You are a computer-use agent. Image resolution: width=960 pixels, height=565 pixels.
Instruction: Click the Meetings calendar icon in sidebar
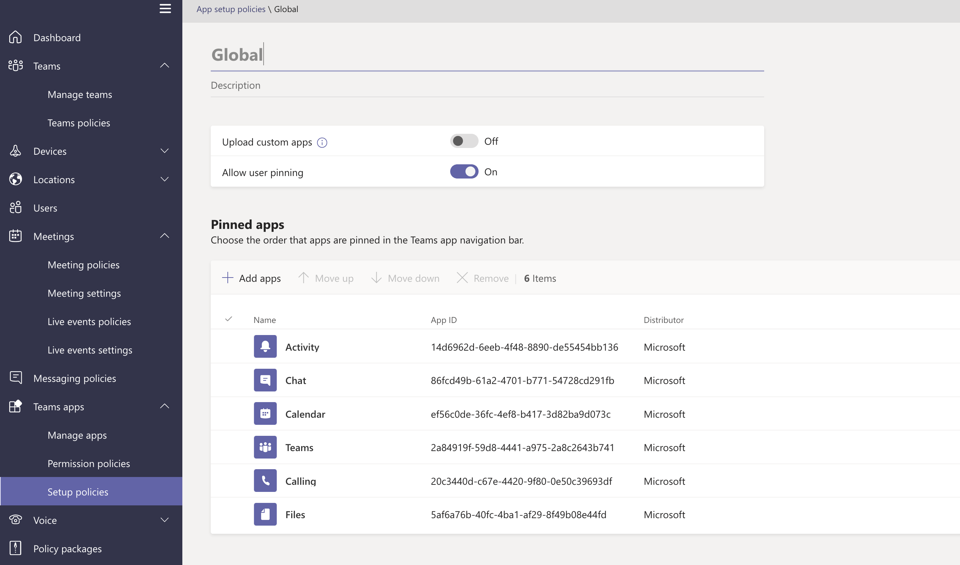coord(16,236)
